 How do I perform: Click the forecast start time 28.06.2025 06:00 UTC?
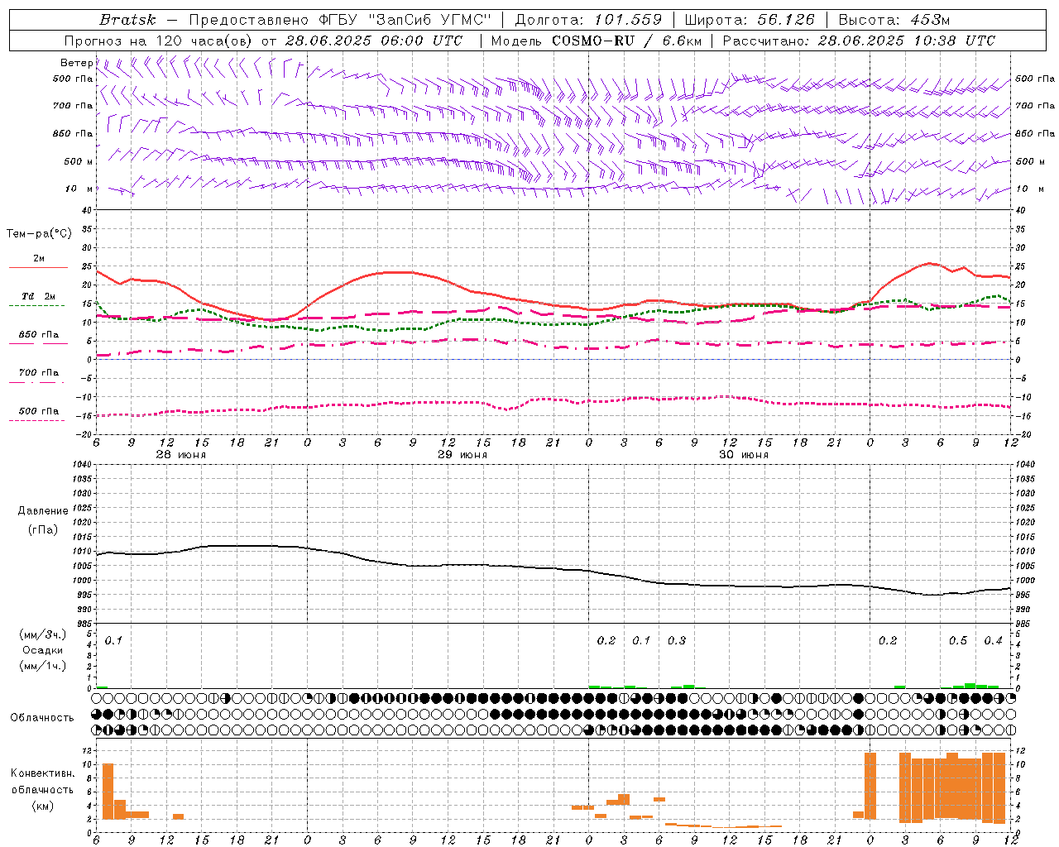click(x=374, y=41)
